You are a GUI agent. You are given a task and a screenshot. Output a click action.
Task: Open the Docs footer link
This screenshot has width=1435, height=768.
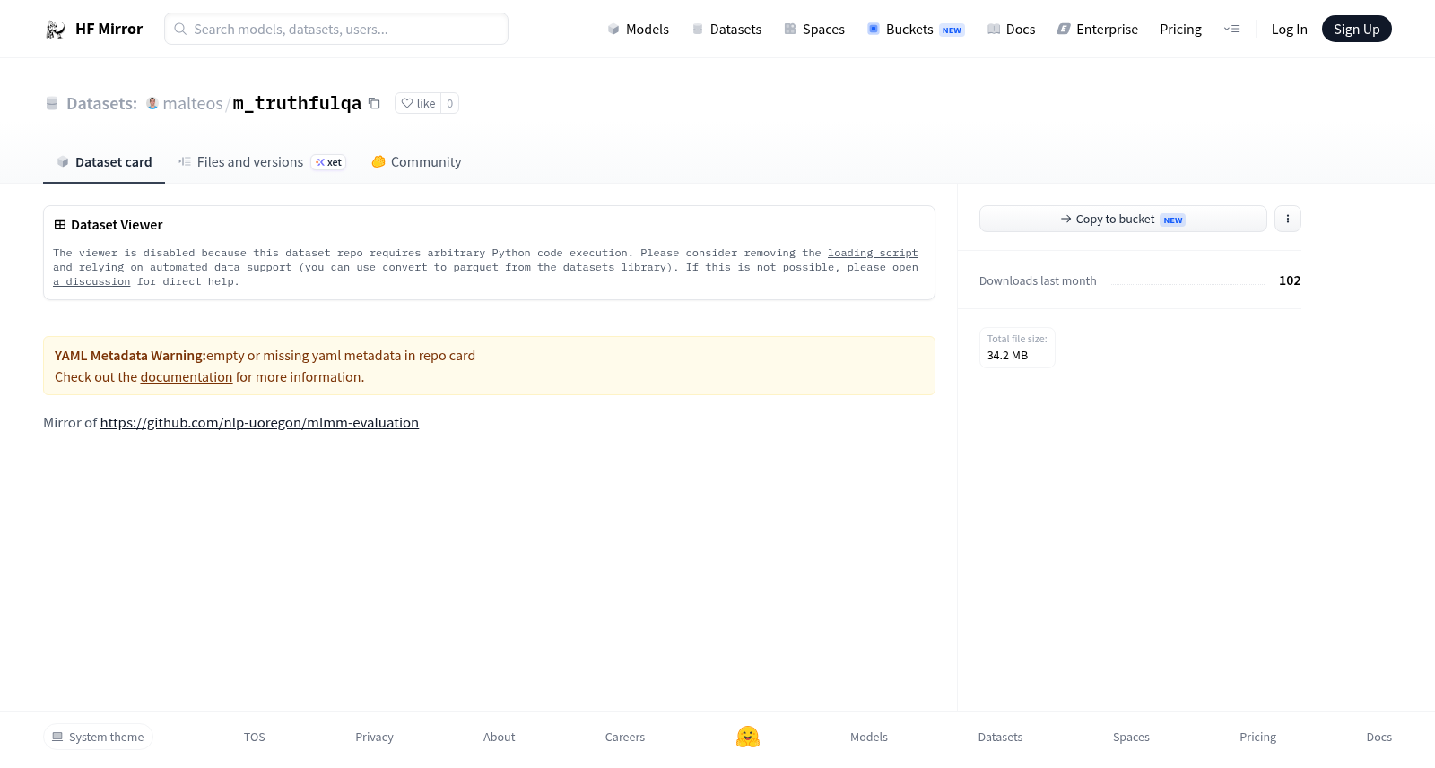pos(1379,738)
